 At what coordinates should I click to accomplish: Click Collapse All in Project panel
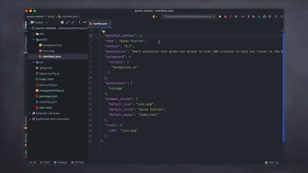coord(73,23)
